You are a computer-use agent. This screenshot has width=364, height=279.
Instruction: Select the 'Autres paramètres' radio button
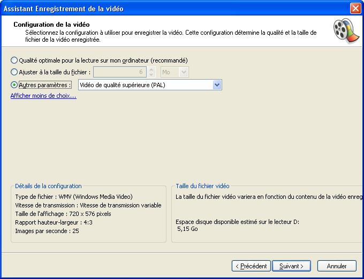14,85
